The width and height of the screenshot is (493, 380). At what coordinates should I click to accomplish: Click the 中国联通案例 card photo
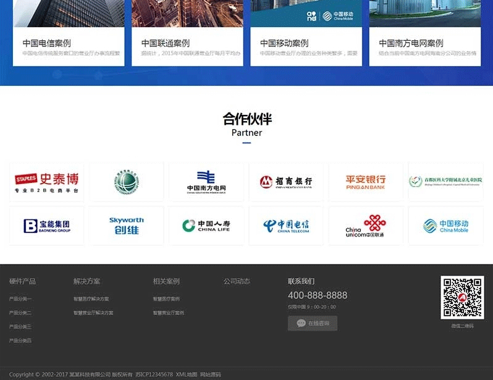(x=187, y=14)
